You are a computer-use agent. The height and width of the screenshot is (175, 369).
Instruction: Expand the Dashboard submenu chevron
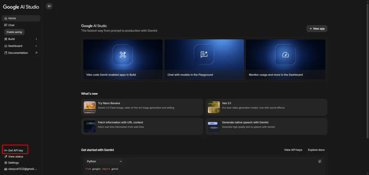pos(36,46)
